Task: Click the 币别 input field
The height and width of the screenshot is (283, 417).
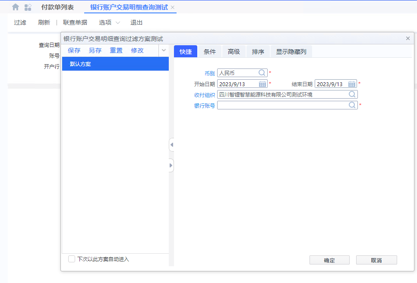Action: click(x=242, y=73)
